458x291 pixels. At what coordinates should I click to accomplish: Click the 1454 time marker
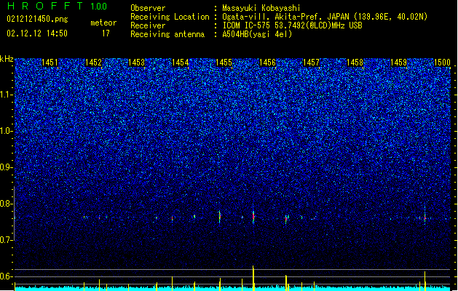181,63
